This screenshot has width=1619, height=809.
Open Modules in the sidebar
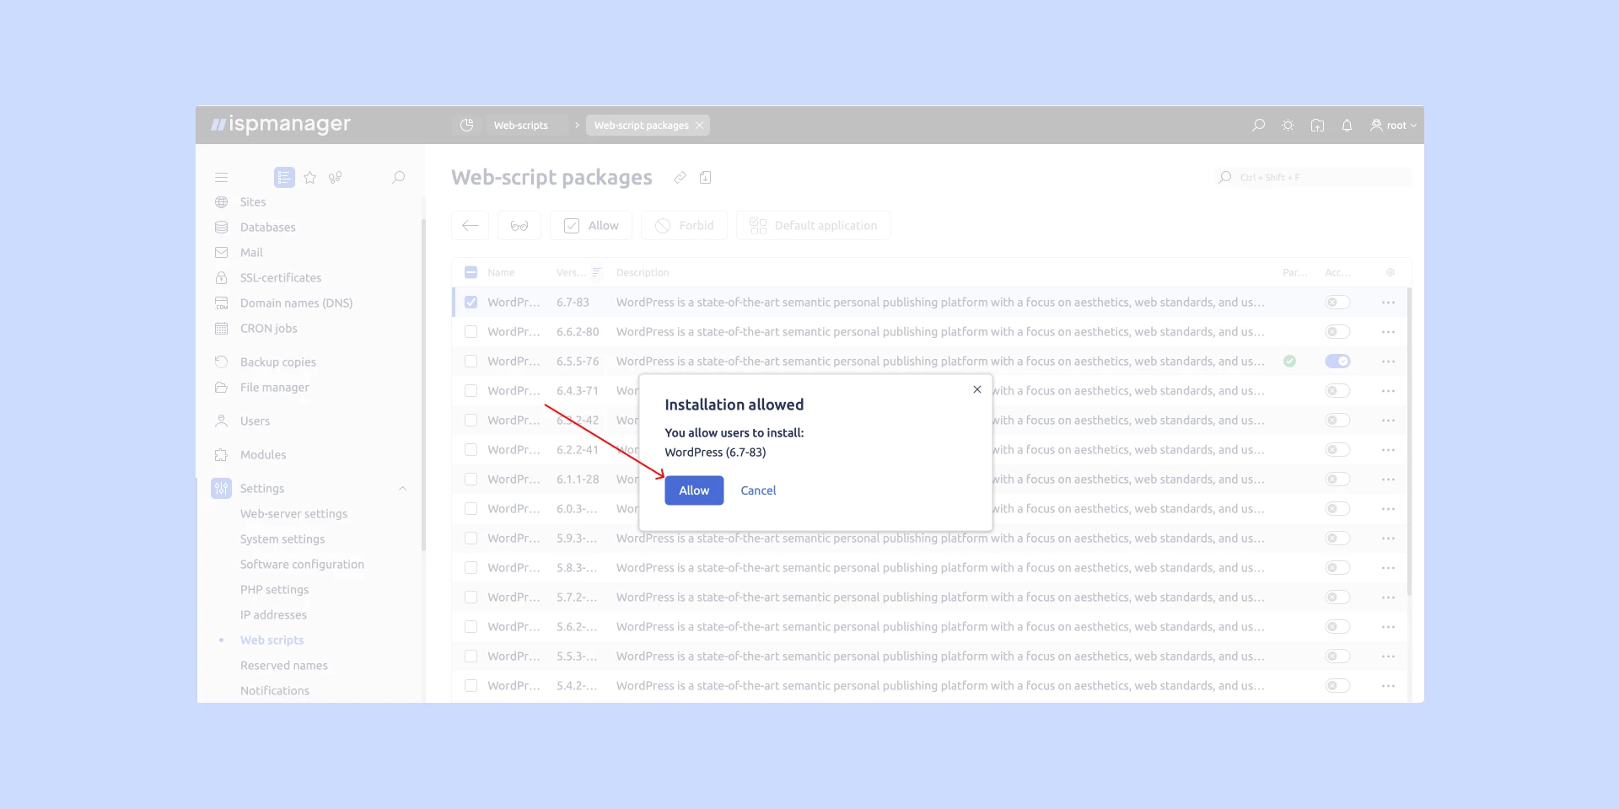pos(262,455)
